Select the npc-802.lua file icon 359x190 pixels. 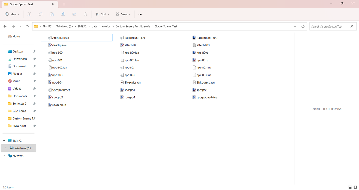click(x=50, y=67)
